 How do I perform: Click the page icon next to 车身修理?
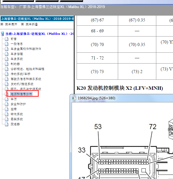pyautogui.click(x=7, y=54)
